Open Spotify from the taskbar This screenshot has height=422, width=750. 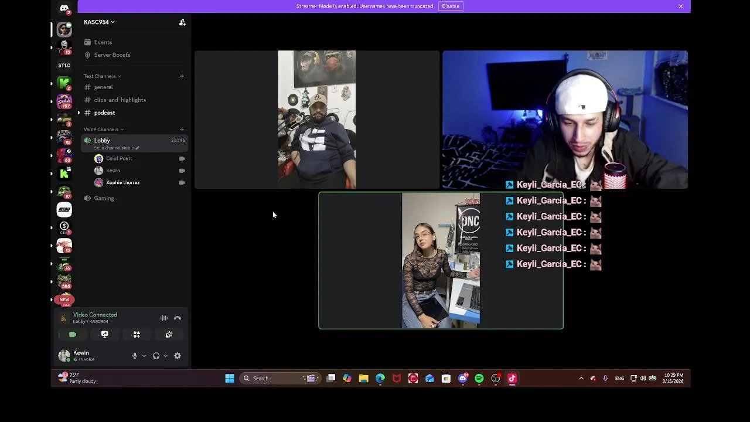(479, 379)
